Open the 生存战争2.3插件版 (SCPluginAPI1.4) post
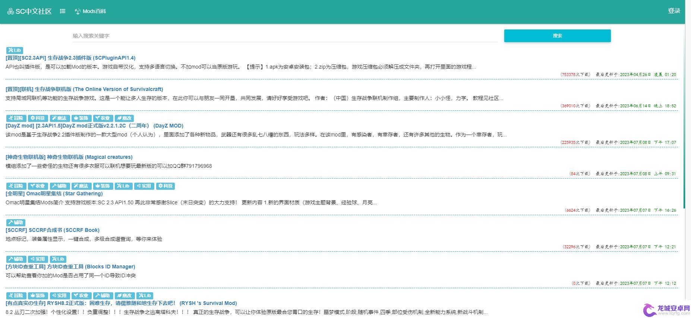The width and height of the screenshot is (691, 318). pos(70,58)
